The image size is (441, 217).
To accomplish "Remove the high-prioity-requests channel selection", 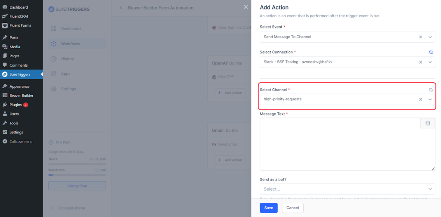I will tap(421, 99).
